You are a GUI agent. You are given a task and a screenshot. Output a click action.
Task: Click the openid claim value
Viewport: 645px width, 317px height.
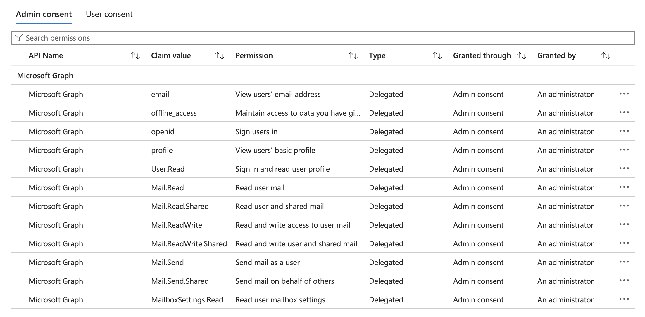[x=163, y=132]
